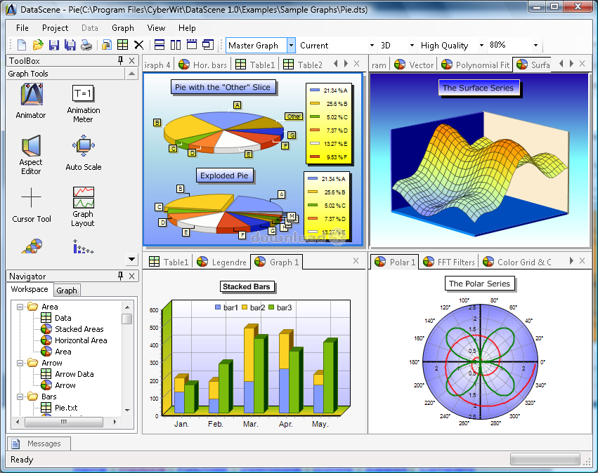The image size is (598, 473).
Task: Open the Graph menu
Action: coord(122,28)
